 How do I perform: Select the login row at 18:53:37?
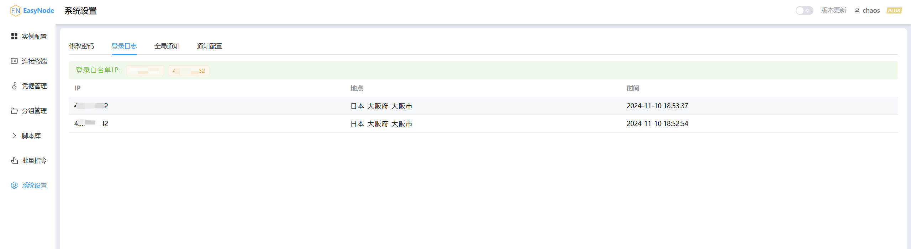tap(483, 106)
